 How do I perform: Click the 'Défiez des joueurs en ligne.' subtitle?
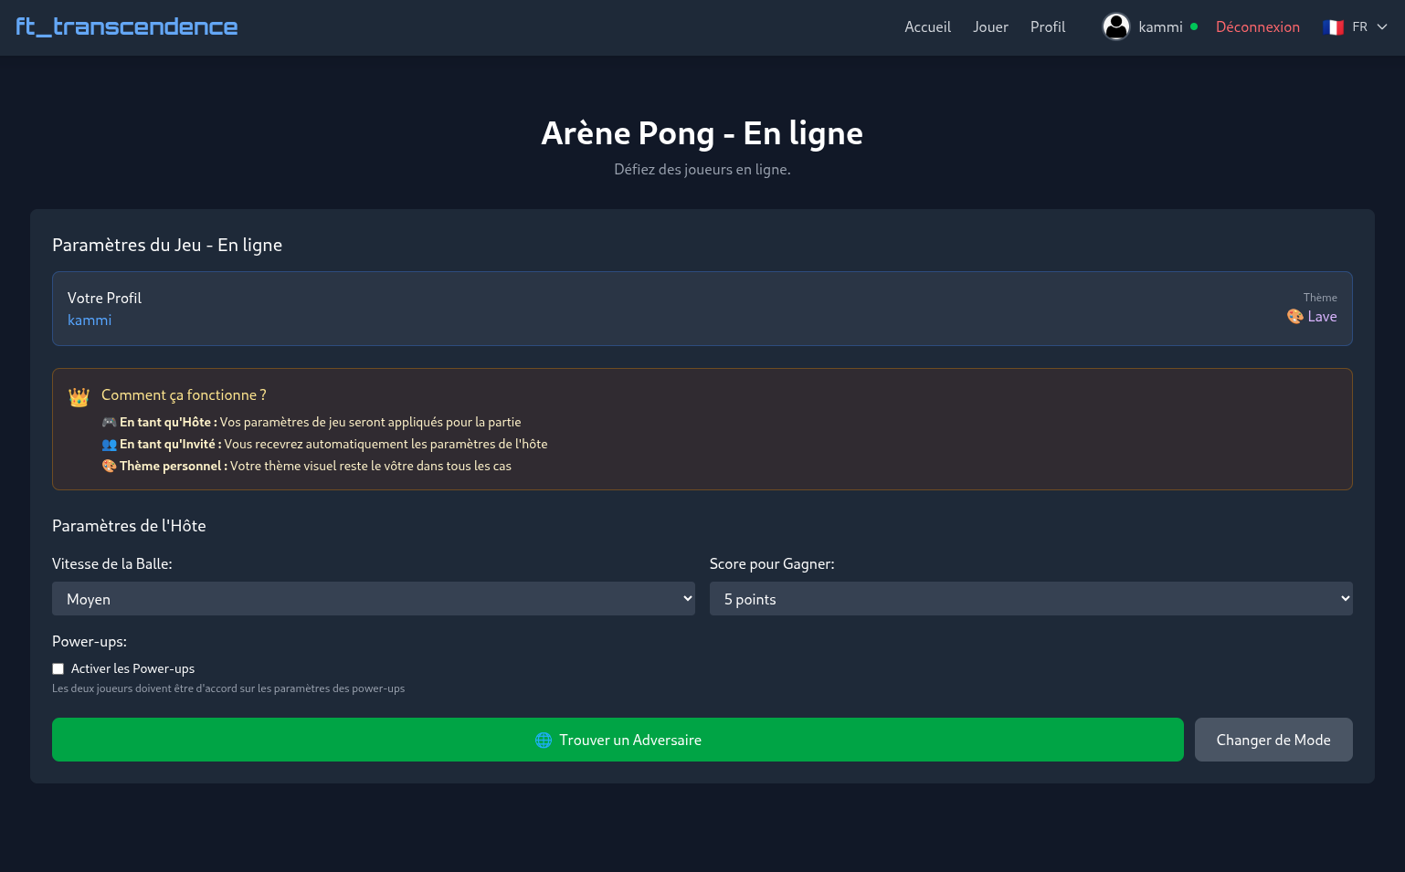tap(702, 170)
